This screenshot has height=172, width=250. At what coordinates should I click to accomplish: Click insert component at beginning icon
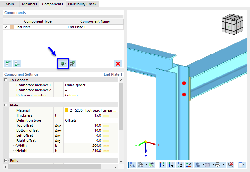(x=8, y=64)
